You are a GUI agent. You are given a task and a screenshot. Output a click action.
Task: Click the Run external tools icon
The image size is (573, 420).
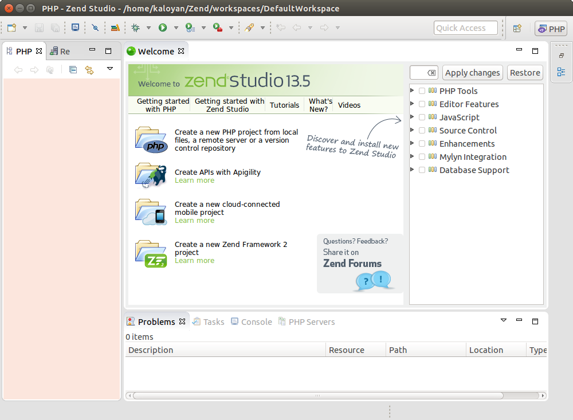tap(218, 28)
